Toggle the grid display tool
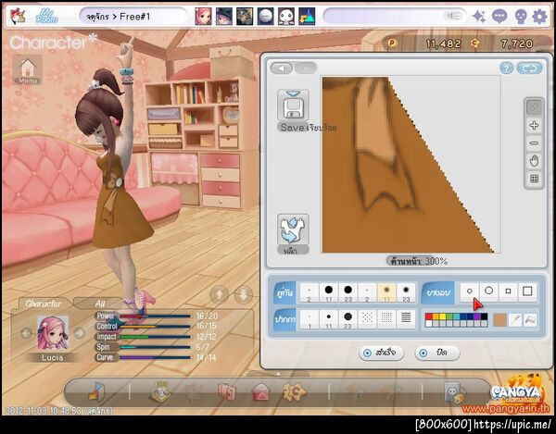Screen dimensions: 556x434 534,179
